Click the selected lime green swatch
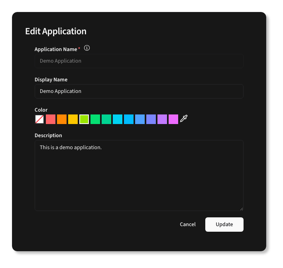The image size is (283, 268). pyautogui.click(x=84, y=119)
